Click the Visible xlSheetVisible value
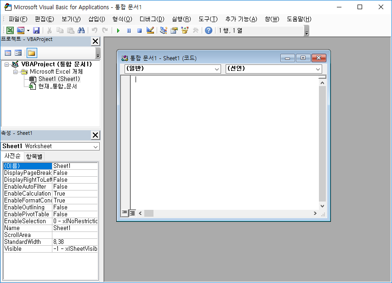This screenshot has height=283, width=392. (x=75, y=249)
